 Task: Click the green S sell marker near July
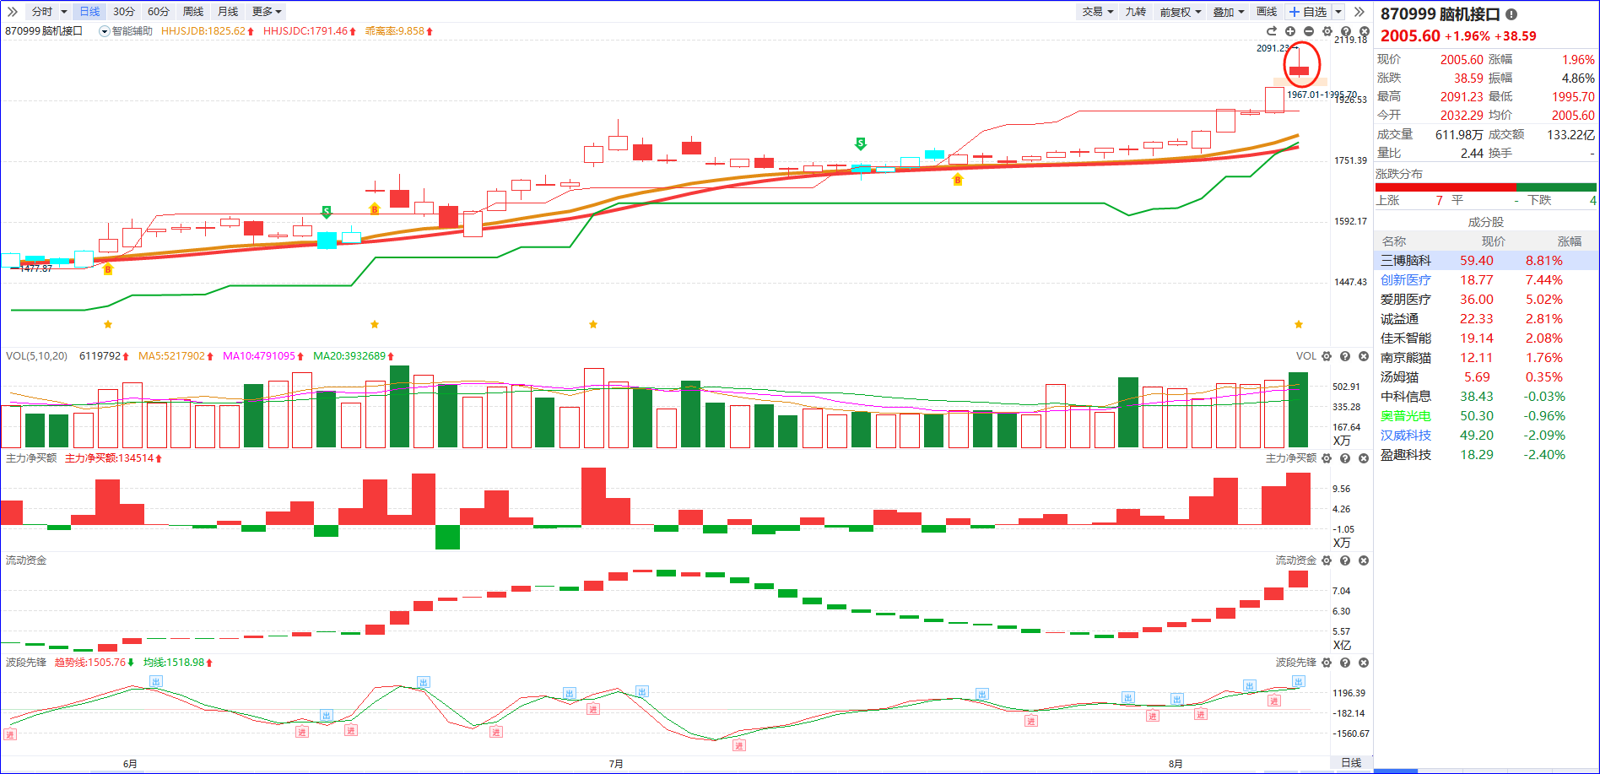click(861, 143)
